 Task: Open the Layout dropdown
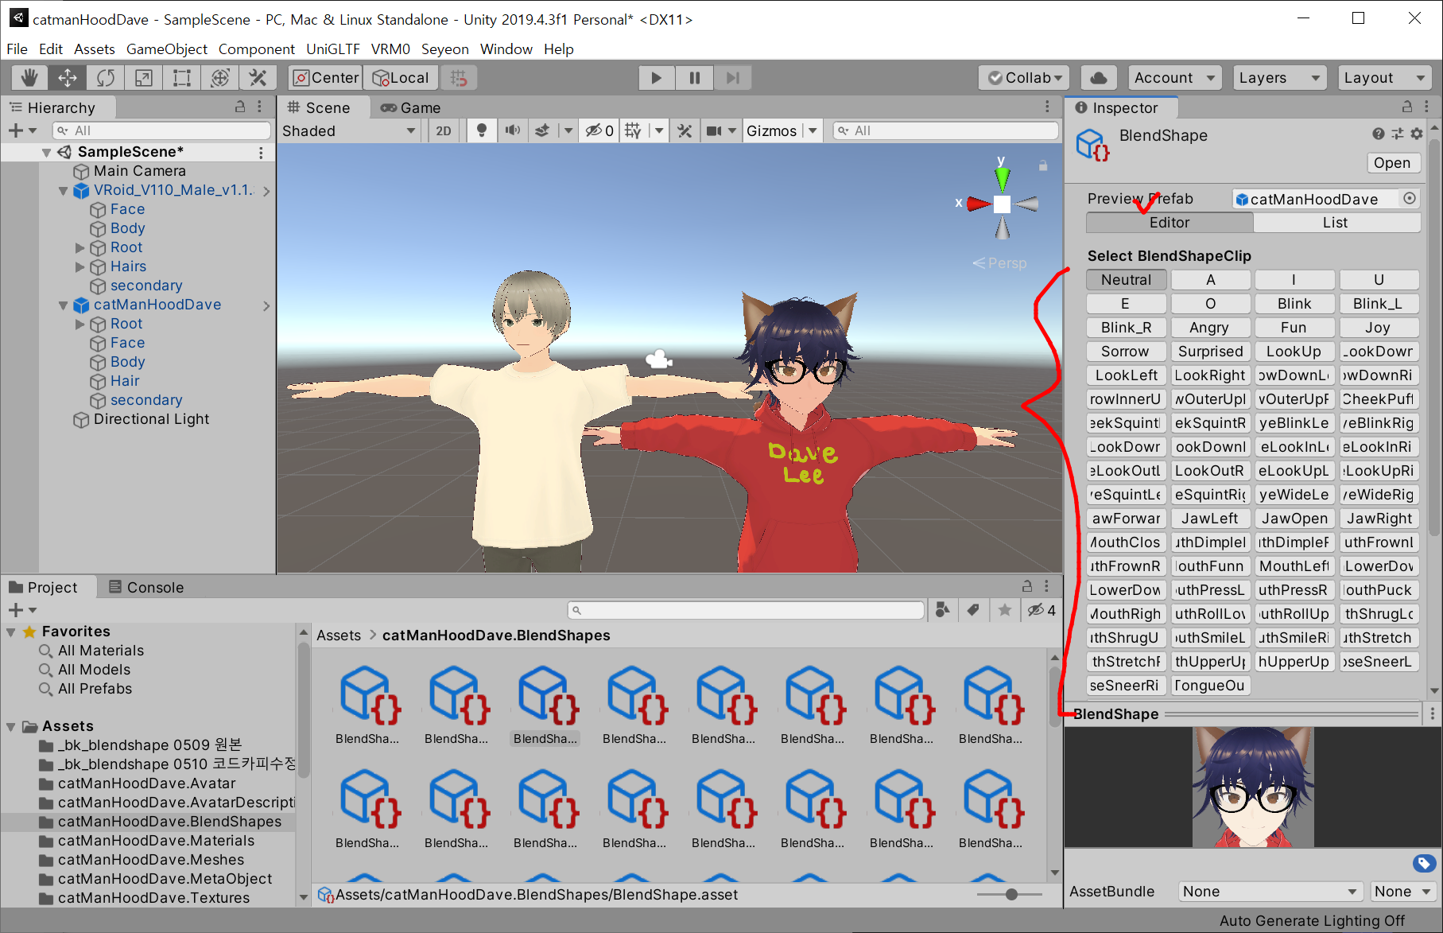click(1384, 78)
